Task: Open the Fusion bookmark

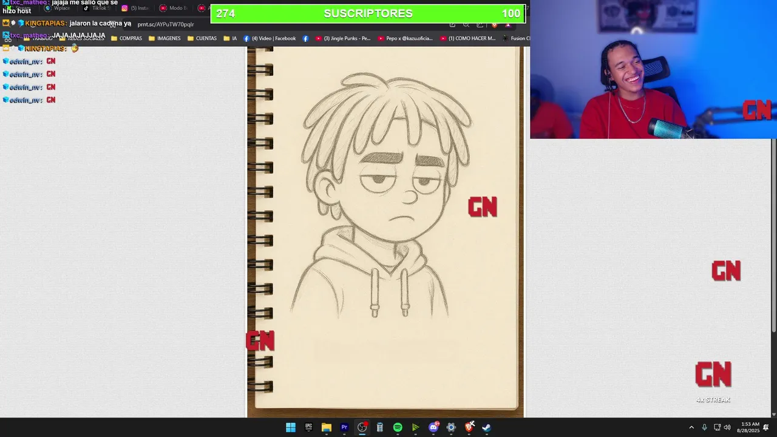Action: pyautogui.click(x=516, y=38)
